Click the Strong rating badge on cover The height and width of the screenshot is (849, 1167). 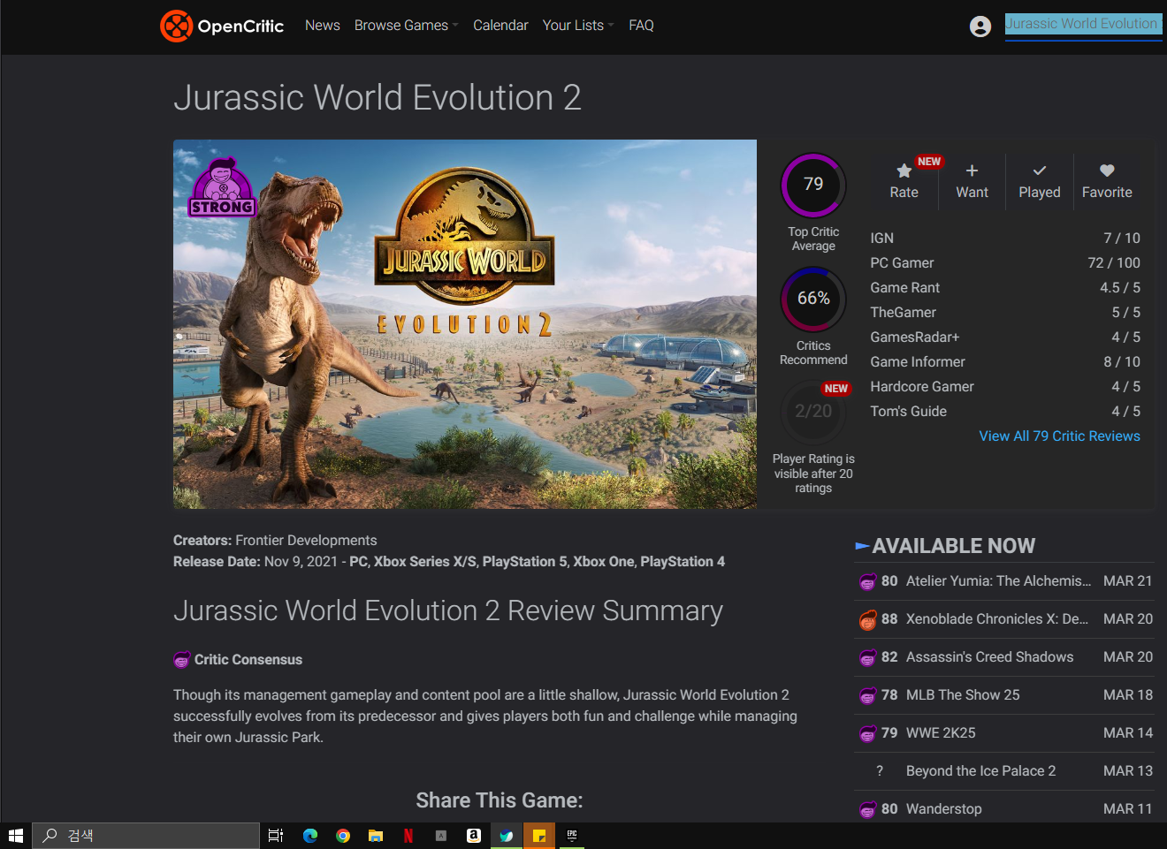point(222,186)
